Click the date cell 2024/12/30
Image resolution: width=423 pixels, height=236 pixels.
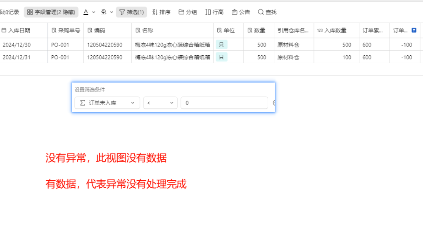coord(17,45)
